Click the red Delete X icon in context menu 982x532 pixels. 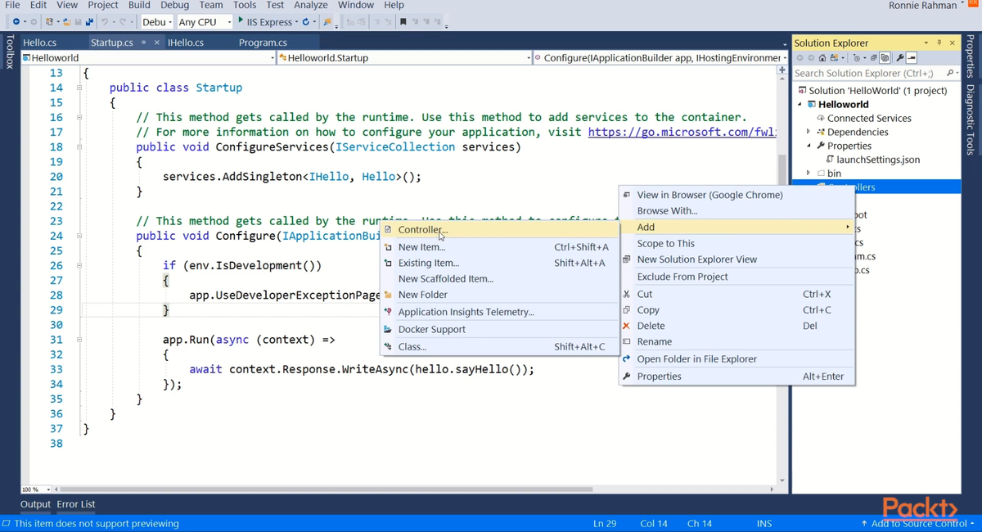627,326
